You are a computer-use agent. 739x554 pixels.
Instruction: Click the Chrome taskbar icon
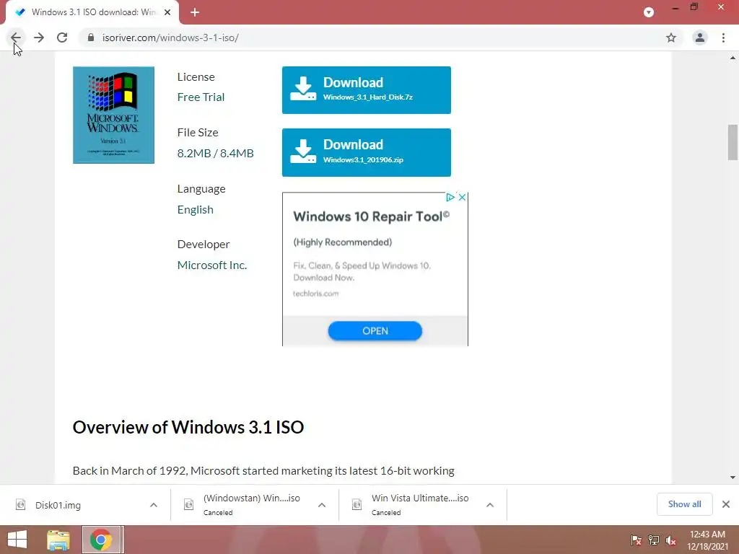(101, 540)
